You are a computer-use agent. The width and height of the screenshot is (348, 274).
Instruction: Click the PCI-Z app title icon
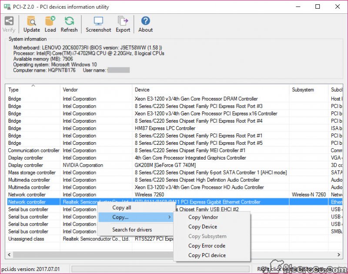point(7,7)
